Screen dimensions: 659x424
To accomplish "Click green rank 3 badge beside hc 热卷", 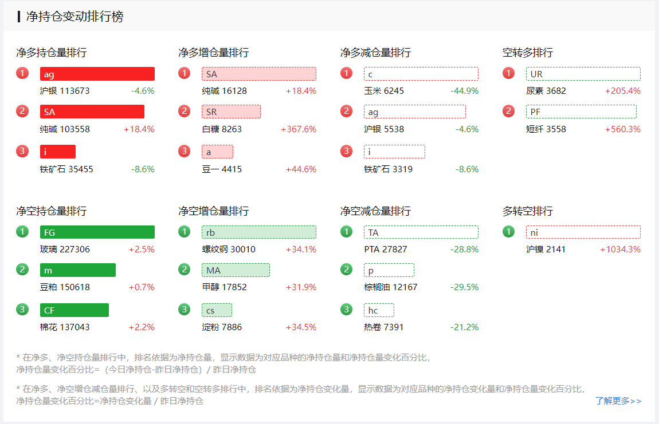I will 346,310.
